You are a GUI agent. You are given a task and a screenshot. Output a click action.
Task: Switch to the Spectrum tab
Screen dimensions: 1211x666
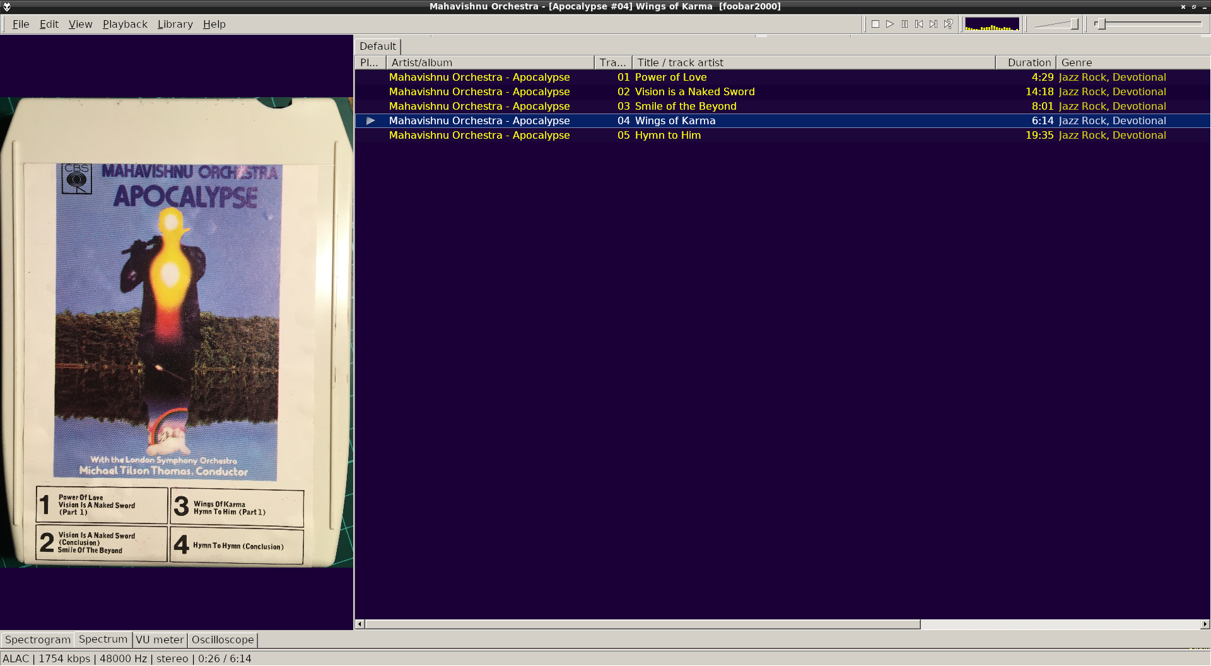(103, 639)
